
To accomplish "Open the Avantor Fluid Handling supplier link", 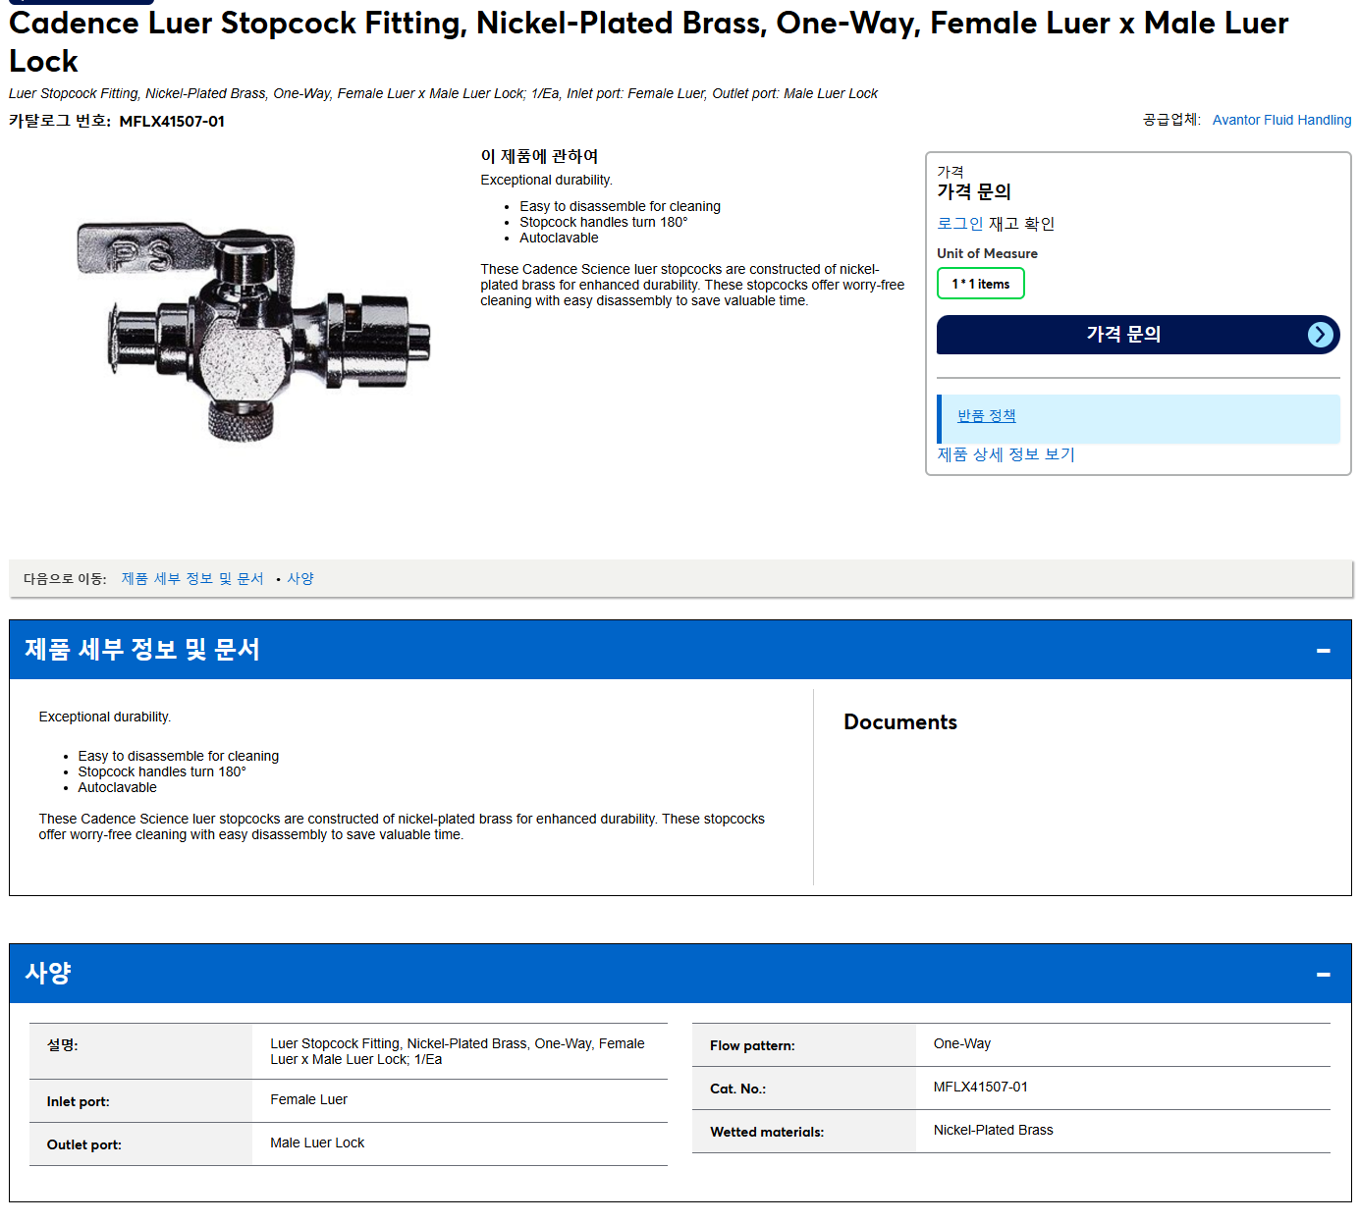I will 1281,120.
